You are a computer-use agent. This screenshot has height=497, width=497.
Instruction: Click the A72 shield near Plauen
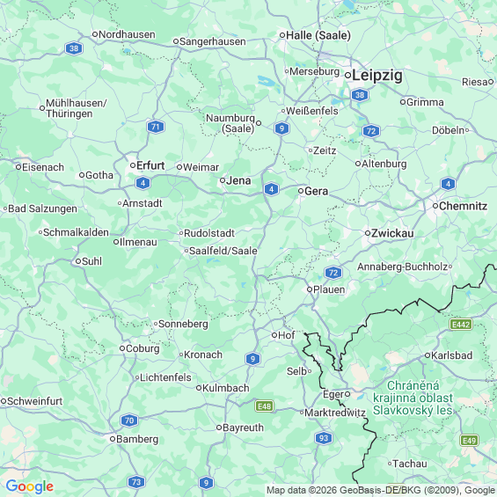[x=333, y=273]
